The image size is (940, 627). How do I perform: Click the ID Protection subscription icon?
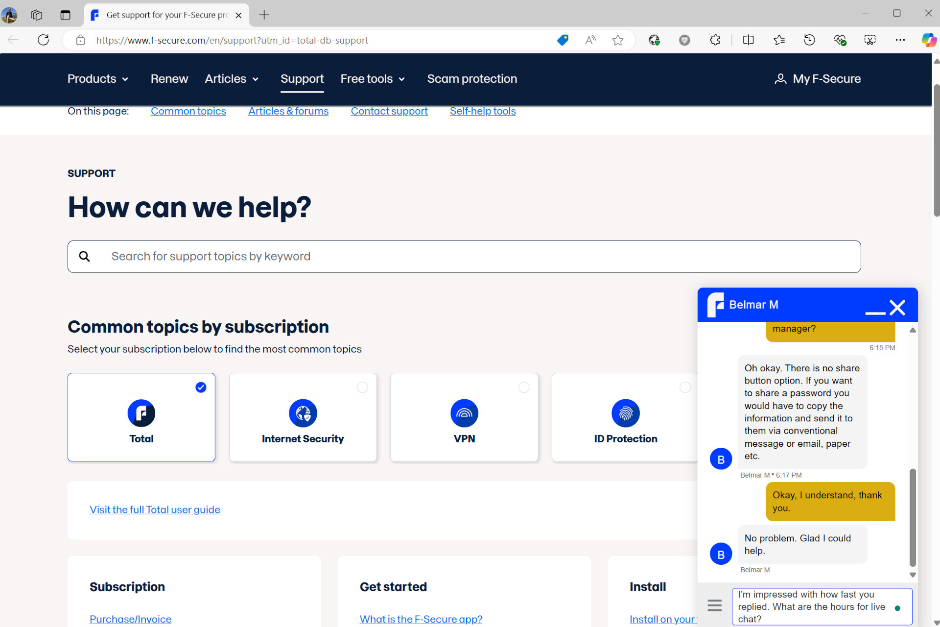tap(625, 412)
